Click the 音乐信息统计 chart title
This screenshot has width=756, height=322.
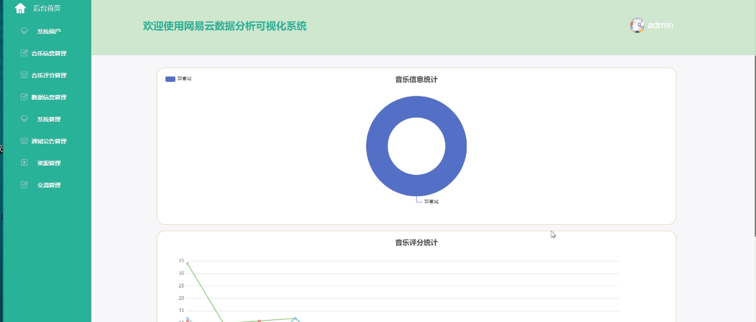(417, 79)
